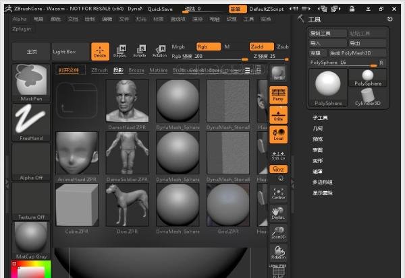Open the Alpha menu
The image size is (405, 278).
click(20, 19)
